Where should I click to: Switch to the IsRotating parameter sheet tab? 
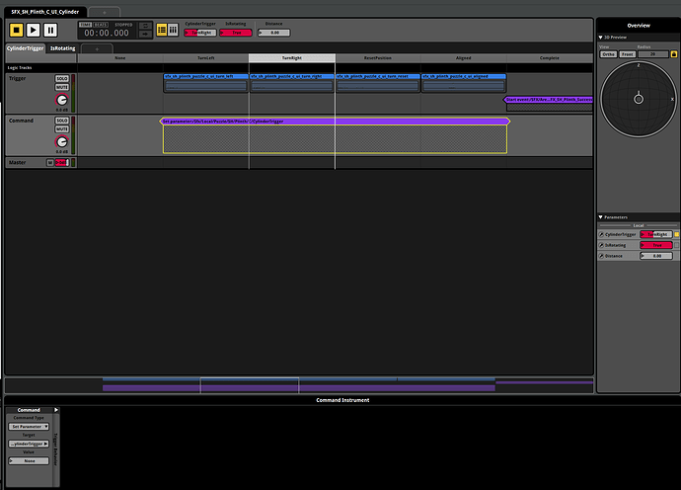coord(62,48)
